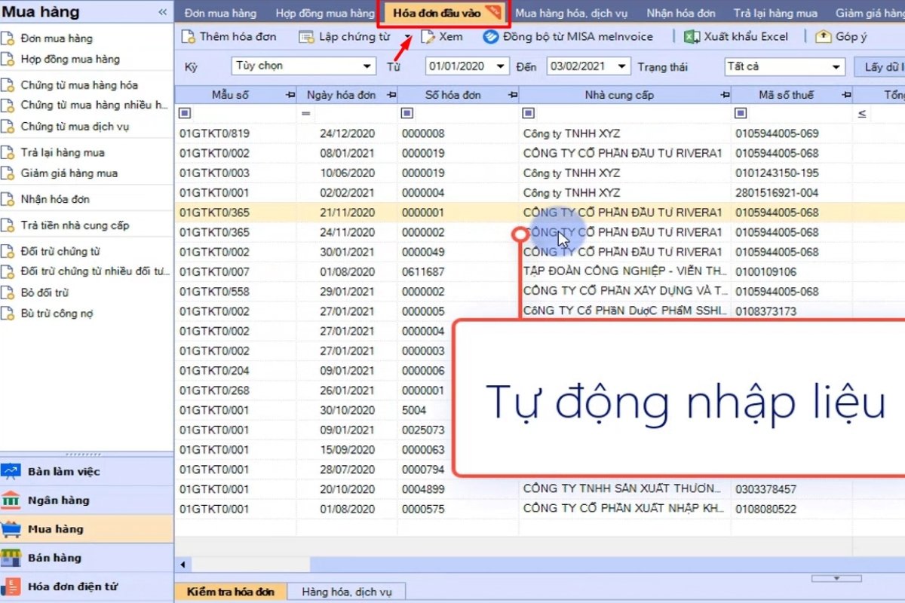Pin the Số hóa đơn column

514,96
